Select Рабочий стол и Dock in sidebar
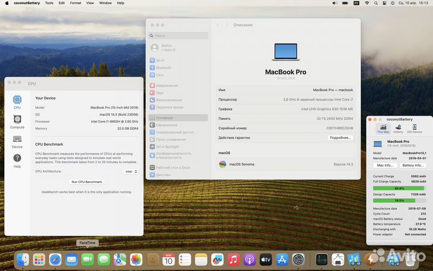Viewport: 433px width, 271px height. (170, 167)
